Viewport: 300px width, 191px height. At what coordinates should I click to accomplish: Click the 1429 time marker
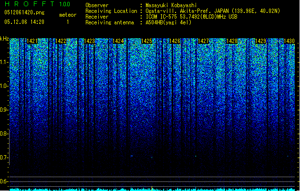click(260, 41)
